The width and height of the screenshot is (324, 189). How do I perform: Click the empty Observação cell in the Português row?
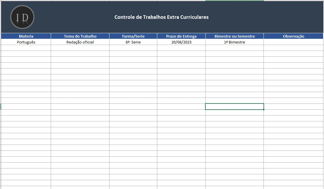pos(293,42)
